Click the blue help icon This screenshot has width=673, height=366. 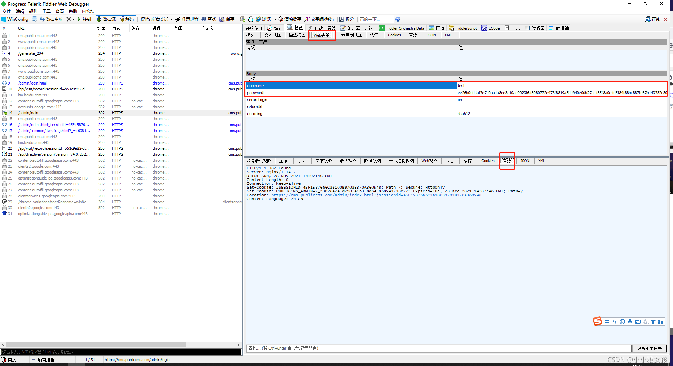398,19
